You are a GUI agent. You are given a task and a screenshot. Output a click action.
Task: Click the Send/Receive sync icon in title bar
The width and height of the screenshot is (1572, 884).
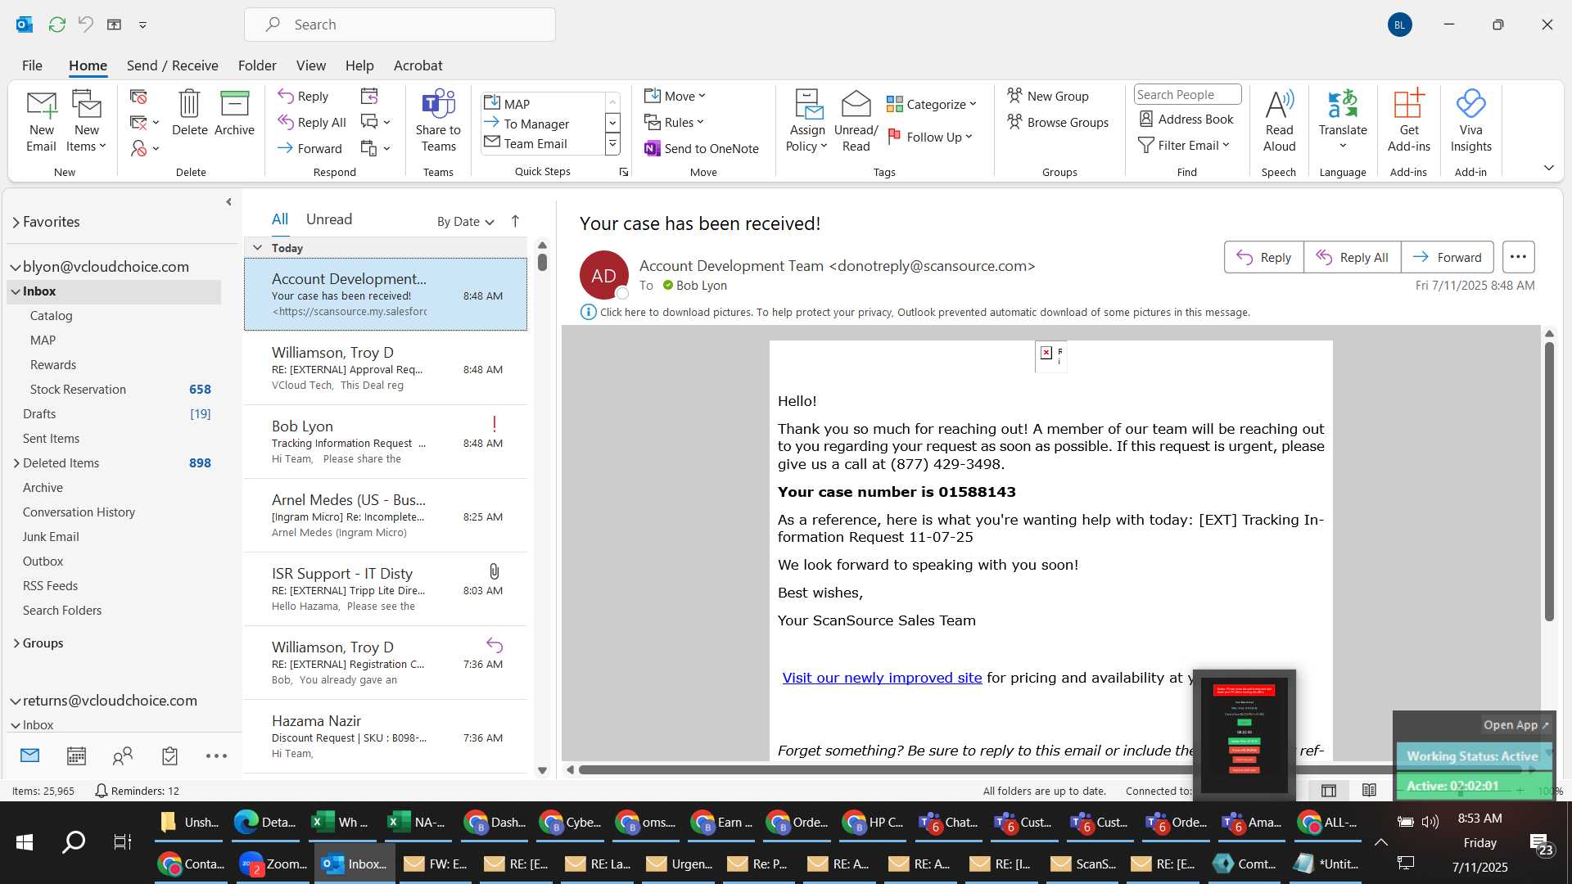[56, 25]
